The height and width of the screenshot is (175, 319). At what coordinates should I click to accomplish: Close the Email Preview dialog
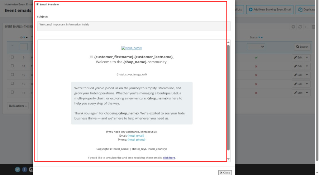coord(225,173)
